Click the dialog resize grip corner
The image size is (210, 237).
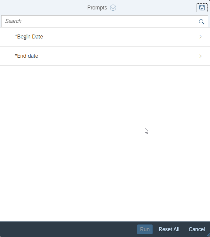(x=208, y=235)
